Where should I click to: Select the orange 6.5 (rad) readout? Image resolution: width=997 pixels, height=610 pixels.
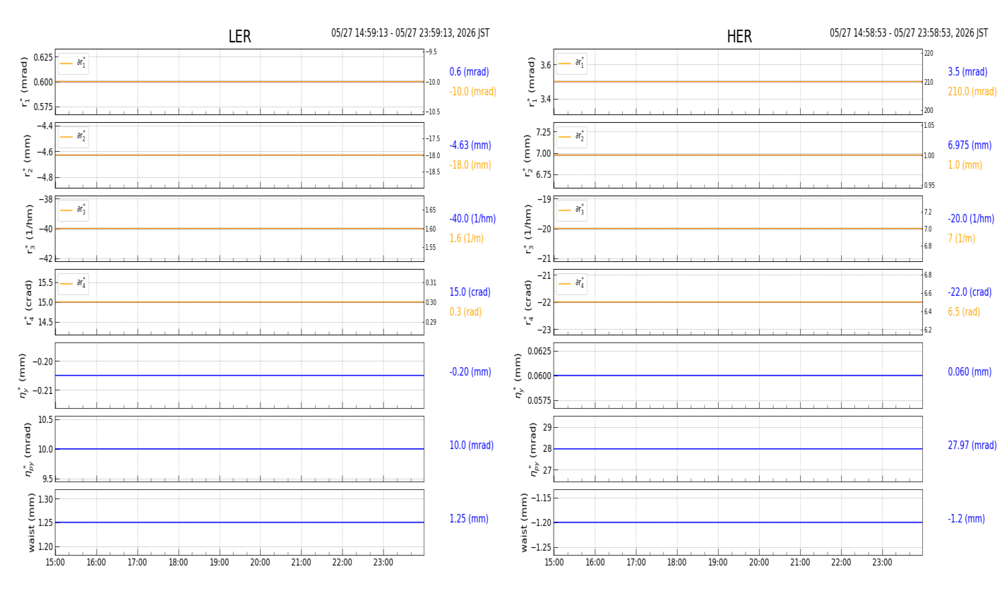964,312
